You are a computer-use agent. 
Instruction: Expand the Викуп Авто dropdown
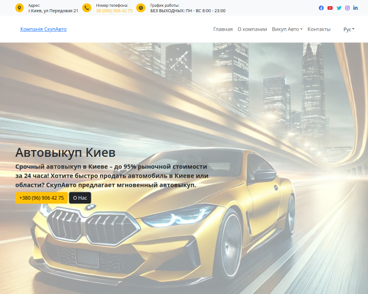click(287, 29)
